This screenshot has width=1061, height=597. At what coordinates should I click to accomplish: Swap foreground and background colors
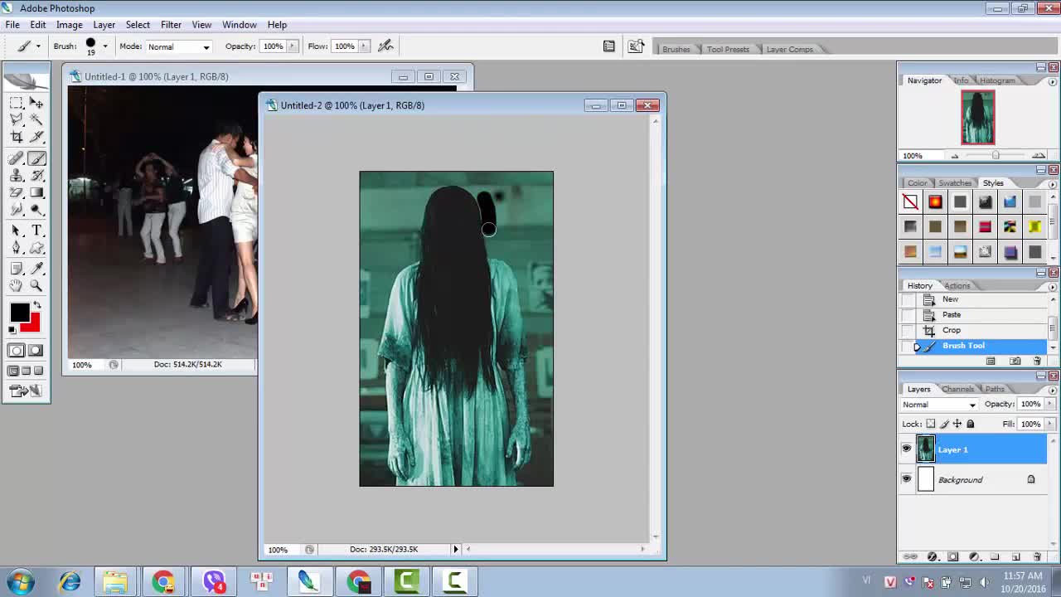(36, 306)
